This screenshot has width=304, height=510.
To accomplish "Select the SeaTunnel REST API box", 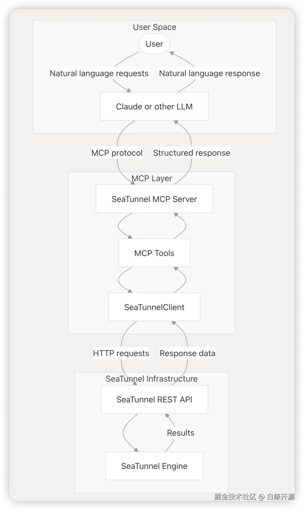I will pyautogui.click(x=154, y=399).
